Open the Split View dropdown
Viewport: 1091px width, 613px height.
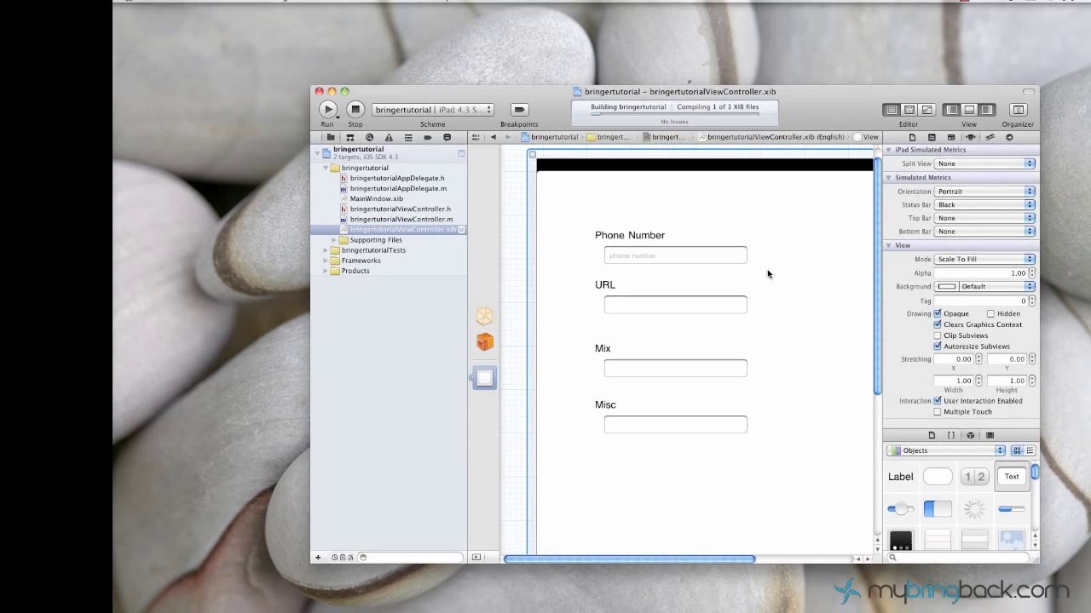pos(984,163)
